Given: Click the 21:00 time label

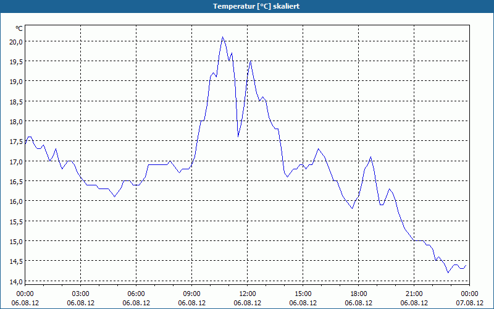Looking at the screenshot, I should click(x=414, y=294).
